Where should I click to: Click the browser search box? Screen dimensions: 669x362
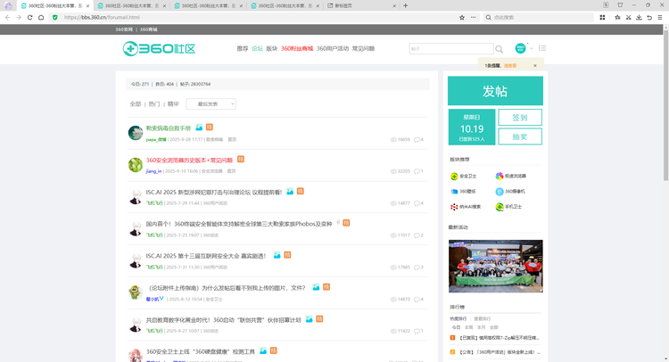pyautogui.click(x=539, y=18)
